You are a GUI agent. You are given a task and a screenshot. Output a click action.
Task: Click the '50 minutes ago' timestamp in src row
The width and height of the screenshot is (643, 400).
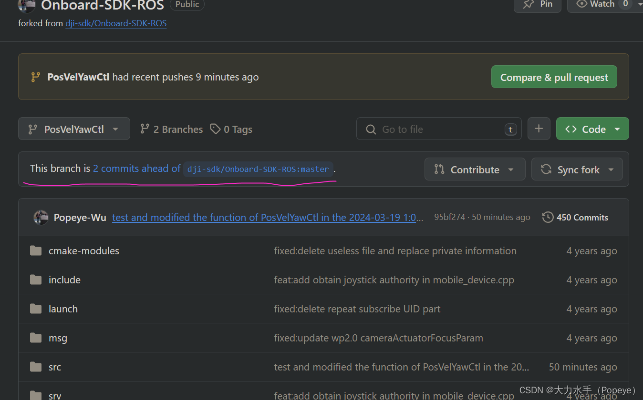coord(583,367)
